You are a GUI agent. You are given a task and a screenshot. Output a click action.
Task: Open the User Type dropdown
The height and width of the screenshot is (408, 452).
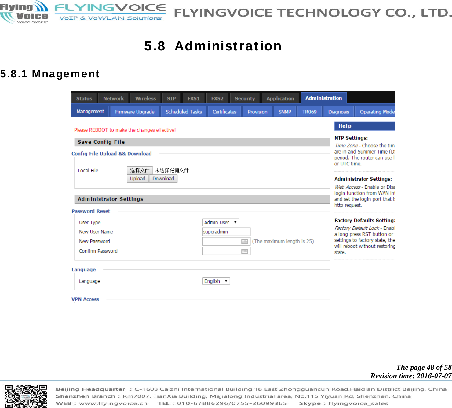click(221, 222)
